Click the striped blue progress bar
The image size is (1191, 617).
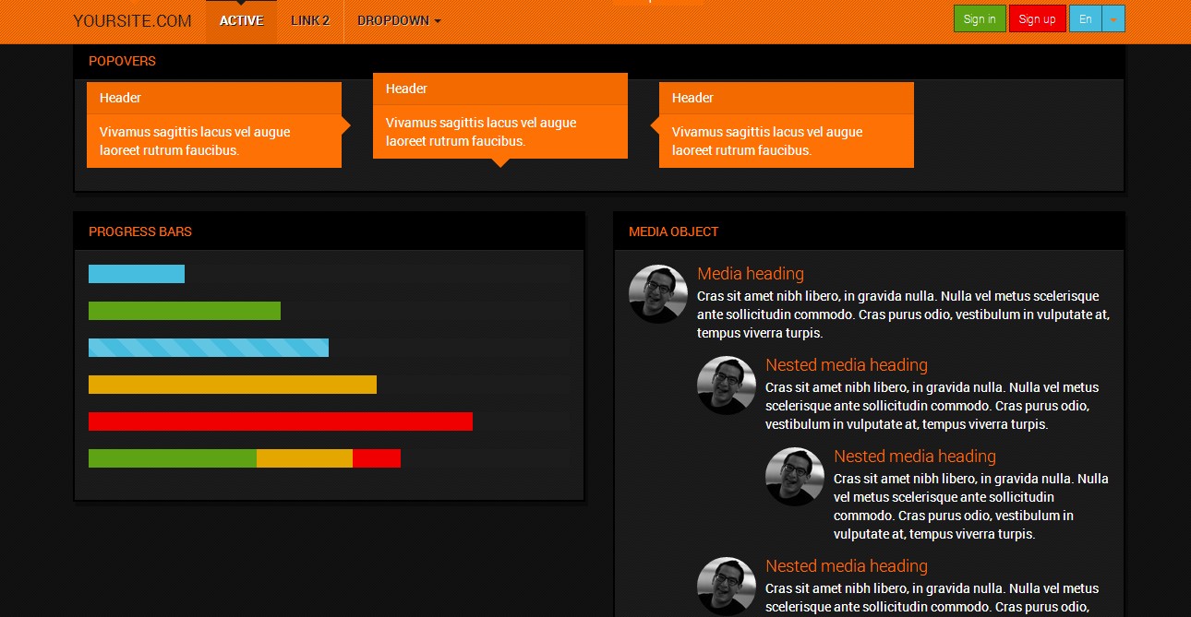[x=208, y=347]
